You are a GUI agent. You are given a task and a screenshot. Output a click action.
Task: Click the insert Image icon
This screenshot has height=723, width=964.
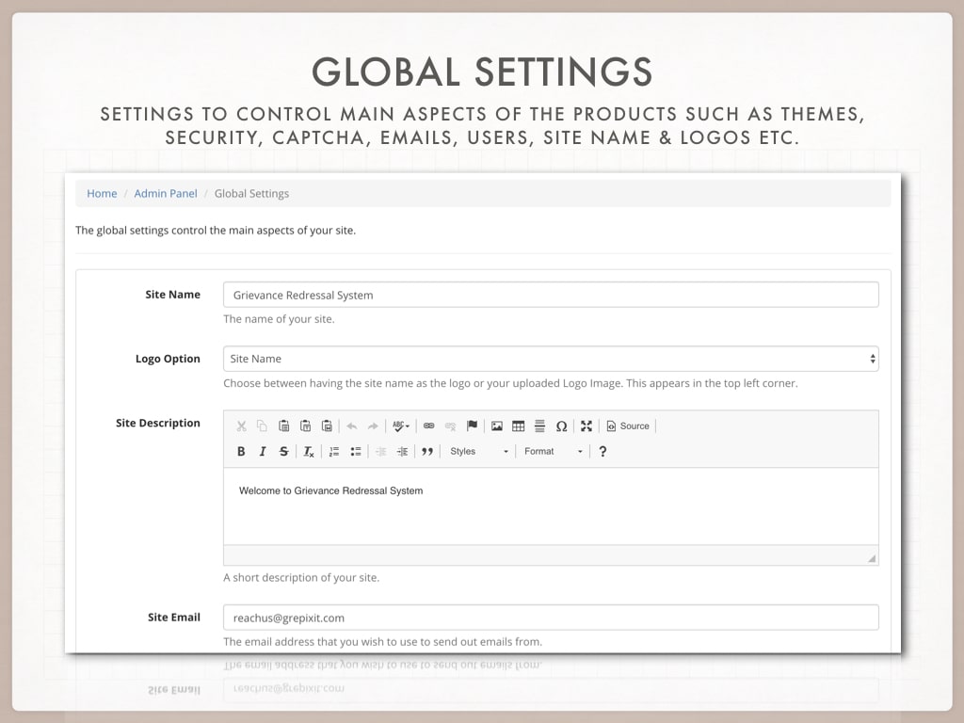(x=497, y=426)
